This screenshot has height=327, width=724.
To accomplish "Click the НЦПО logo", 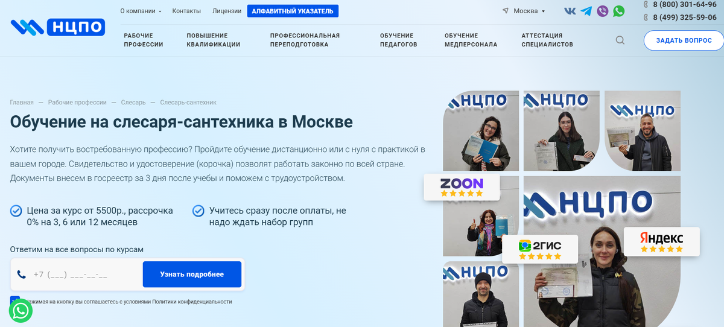I will click(x=58, y=27).
